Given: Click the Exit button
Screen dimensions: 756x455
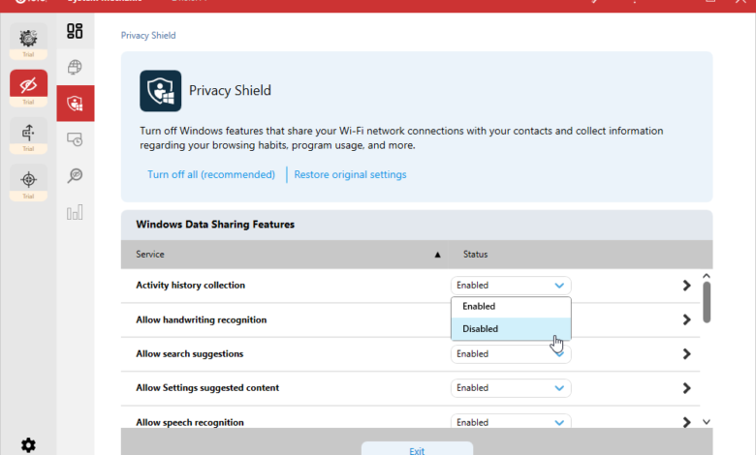Looking at the screenshot, I should tap(417, 449).
